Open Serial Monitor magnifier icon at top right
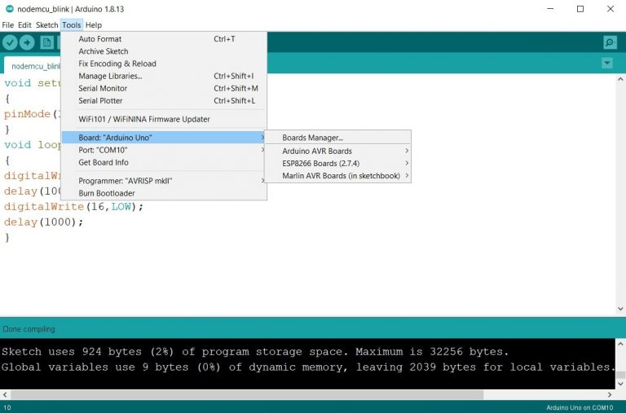 click(x=610, y=42)
